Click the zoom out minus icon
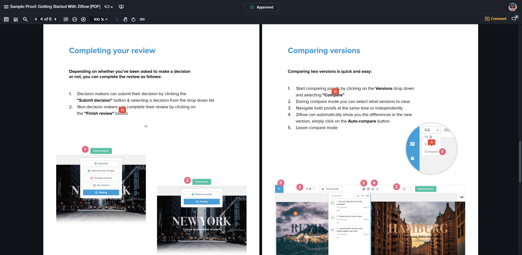 click(x=75, y=19)
